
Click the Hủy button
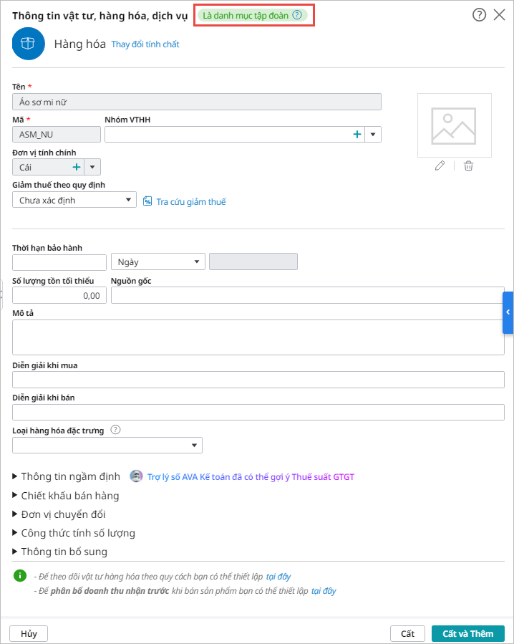click(x=29, y=633)
